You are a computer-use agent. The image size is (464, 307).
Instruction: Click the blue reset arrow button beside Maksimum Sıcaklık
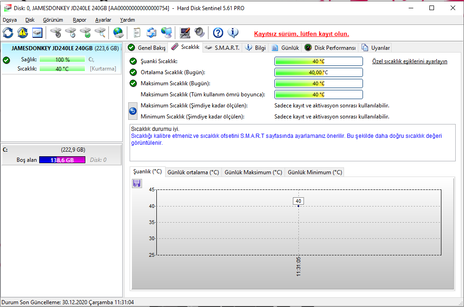pos(133,111)
